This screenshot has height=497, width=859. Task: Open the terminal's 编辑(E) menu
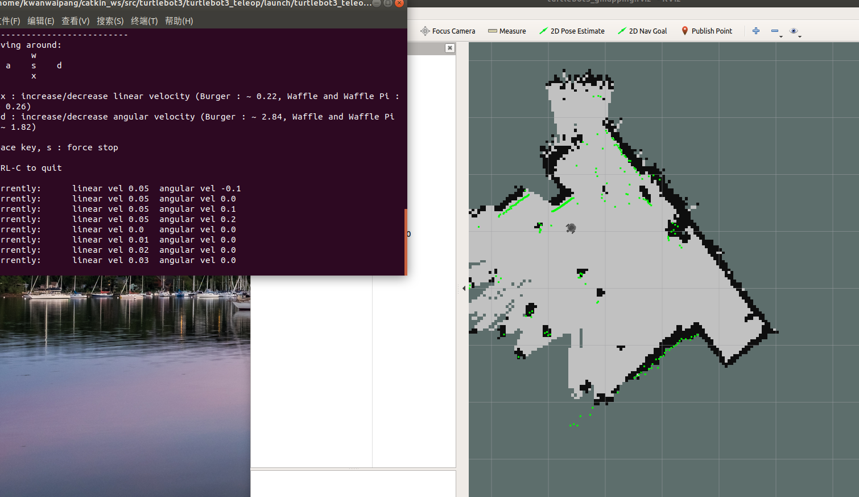pyautogui.click(x=41, y=20)
